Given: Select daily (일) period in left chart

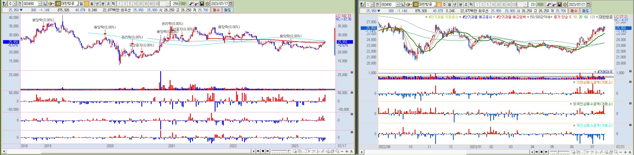Looking at the screenshot, I should (81, 4).
